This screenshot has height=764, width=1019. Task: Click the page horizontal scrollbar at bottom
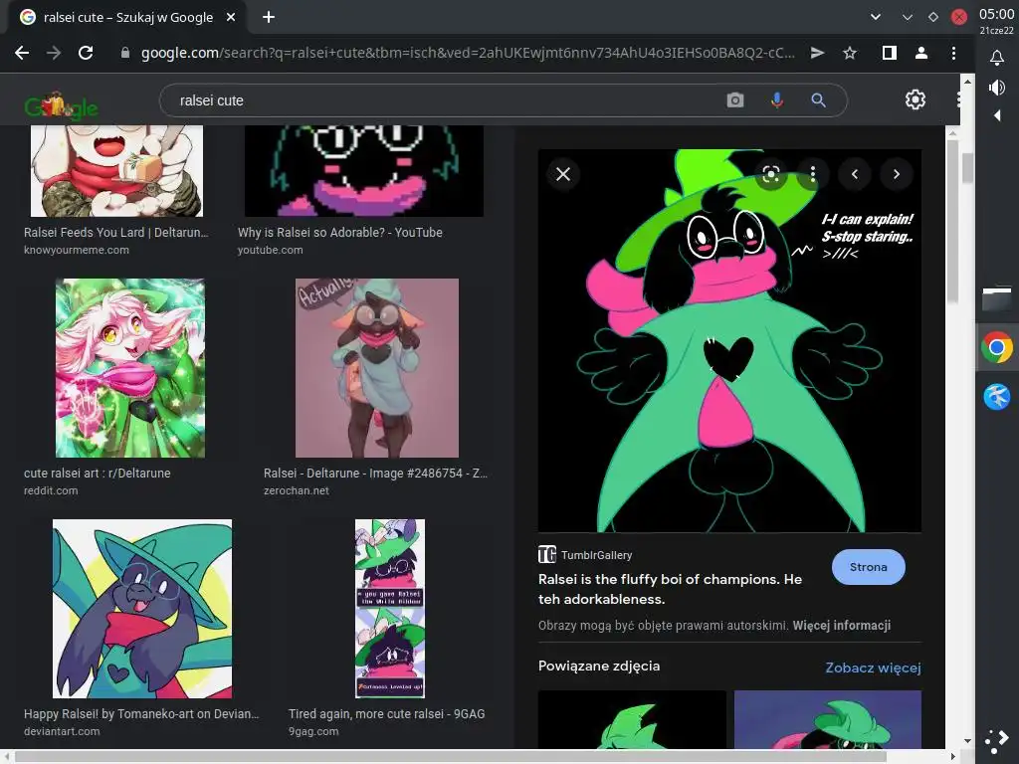pos(450,757)
